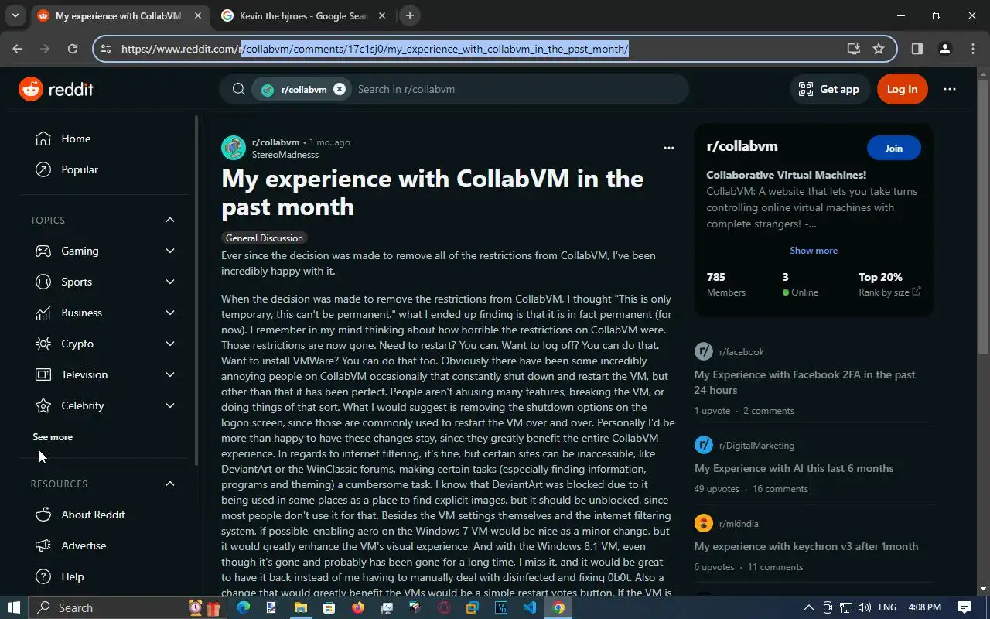Expand the Gaming topic
Viewport: 990px width, 619px height.
click(x=170, y=251)
